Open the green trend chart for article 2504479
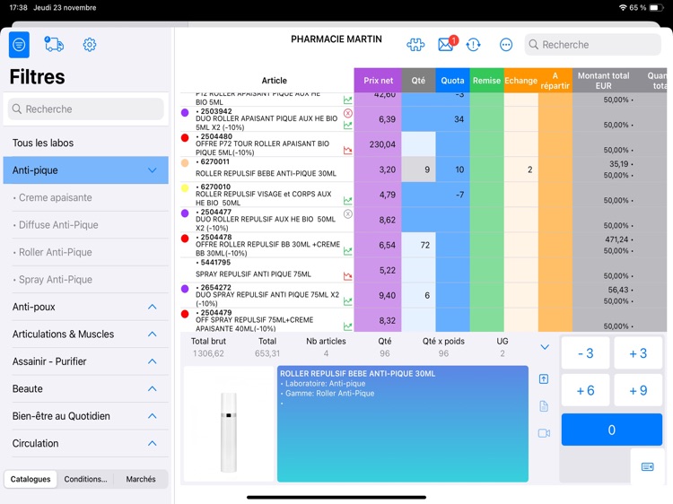The width and height of the screenshot is (673, 504). [x=347, y=326]
